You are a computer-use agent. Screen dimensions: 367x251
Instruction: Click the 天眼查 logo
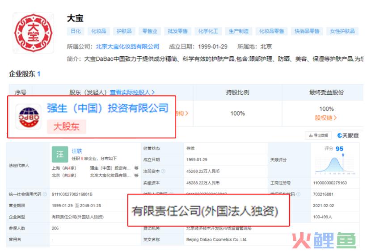pos(348,135)
